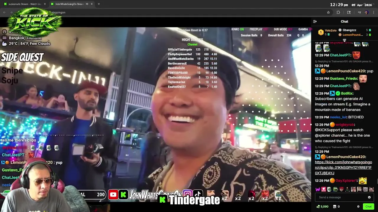Go back with the browser back arrow
The height and width of the screenshot is (212, 378).
tap(4, 12)
